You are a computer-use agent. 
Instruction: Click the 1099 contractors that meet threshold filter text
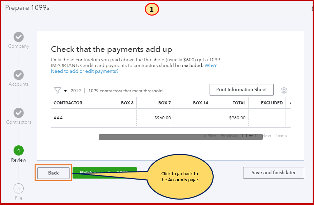pos(125,91)
